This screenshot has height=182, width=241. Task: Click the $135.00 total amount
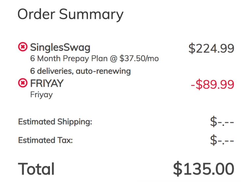204,169
